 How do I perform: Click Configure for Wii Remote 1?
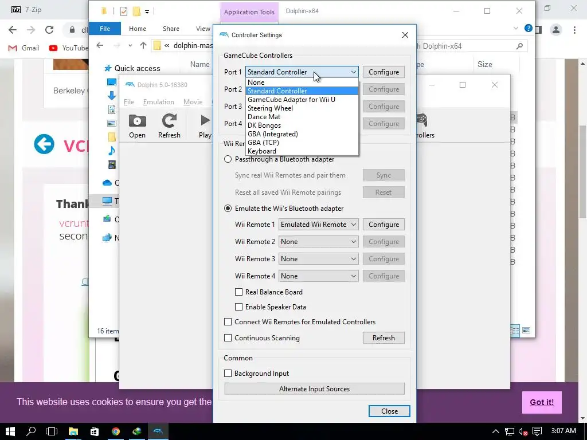[x=383, y=225]
